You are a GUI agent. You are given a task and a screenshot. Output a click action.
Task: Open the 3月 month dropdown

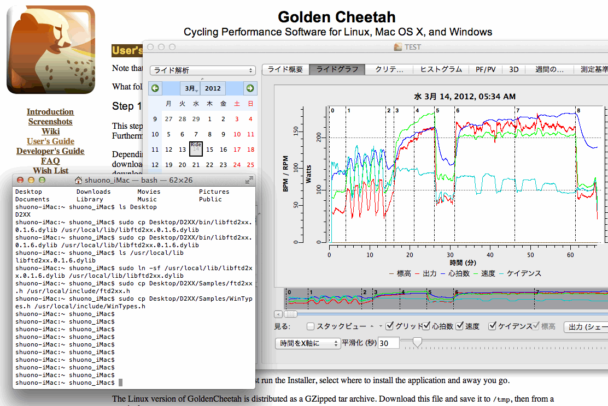coord(191,88)
